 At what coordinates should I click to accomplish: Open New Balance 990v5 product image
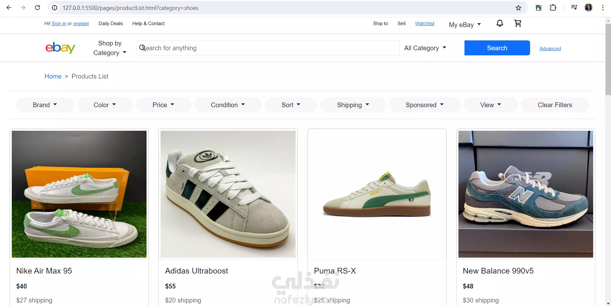tap(526, 194)
